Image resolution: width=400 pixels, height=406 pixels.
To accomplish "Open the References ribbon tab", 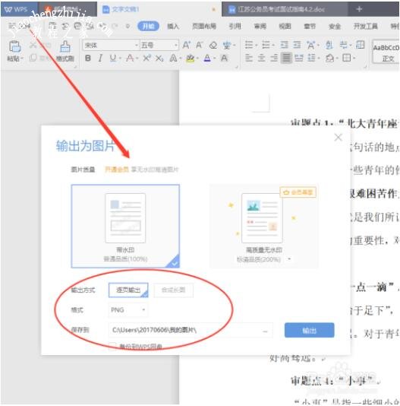I will (x=235, y=26).
